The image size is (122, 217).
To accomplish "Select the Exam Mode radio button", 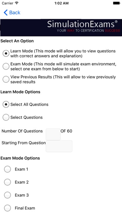I will point(6,66).
